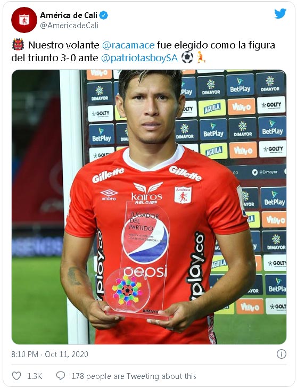Open the @racamace mention link
The height and width of the screenshot is (388, 297).
[x=128, y=45]
